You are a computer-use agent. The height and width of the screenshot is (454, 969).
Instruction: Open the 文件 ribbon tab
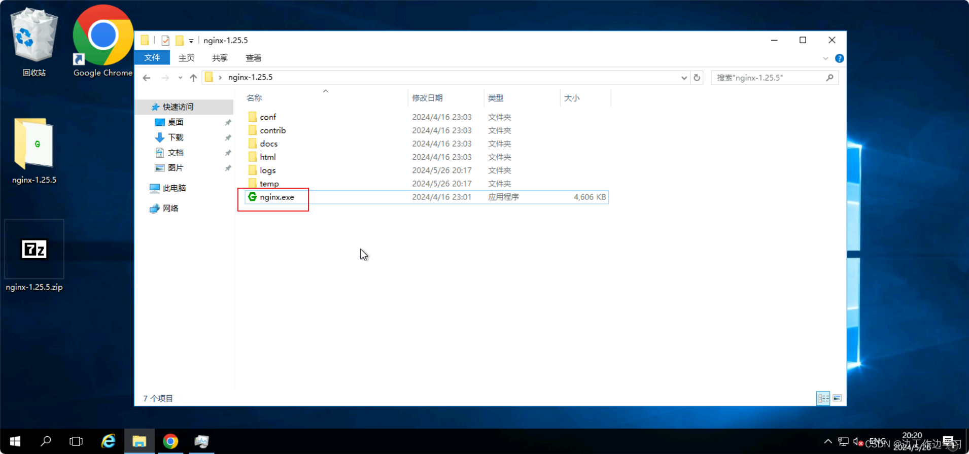(152, 58)
